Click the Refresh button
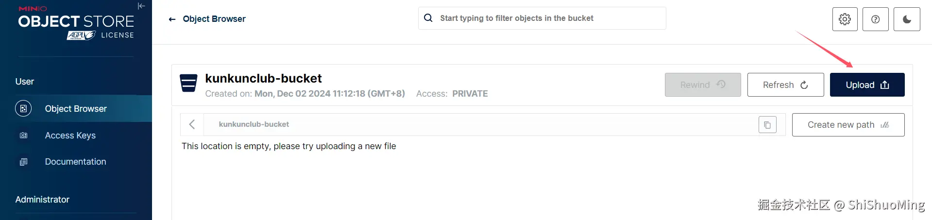The height and width of the screenshot is (220, 932). [785, 85]
